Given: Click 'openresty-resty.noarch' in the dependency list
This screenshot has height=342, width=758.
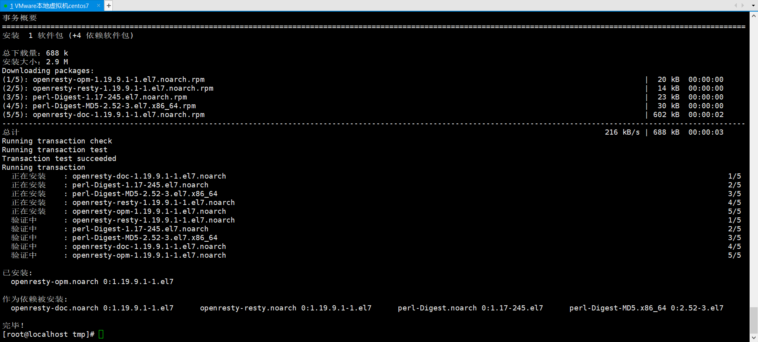Looking at the screenshot, I should (x=248, y=308).
